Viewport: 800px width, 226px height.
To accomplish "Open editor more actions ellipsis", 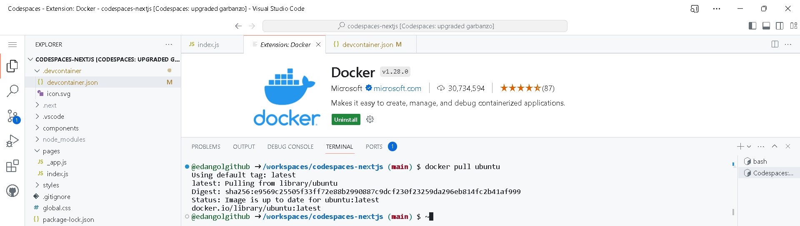I will (788, 44).
